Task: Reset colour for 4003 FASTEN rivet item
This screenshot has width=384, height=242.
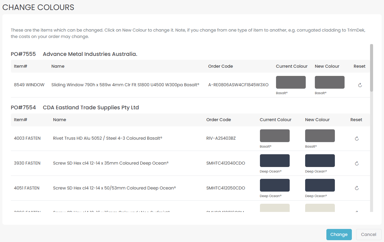Action: (x=357, y=138)
